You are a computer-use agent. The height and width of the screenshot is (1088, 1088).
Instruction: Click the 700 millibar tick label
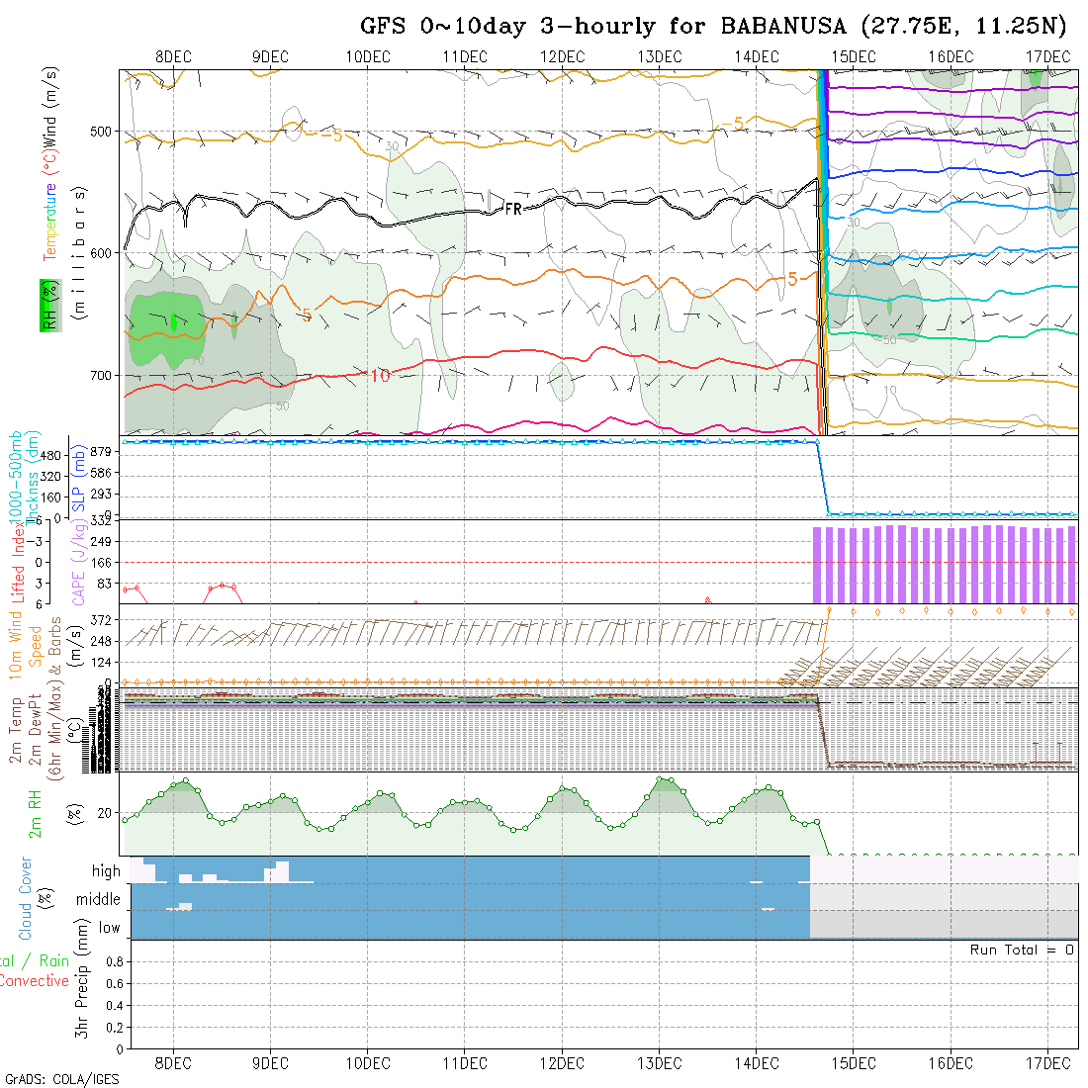pos(102,375)
